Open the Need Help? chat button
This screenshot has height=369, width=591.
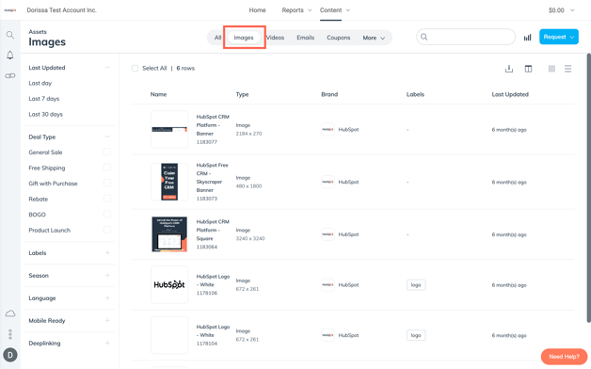coord(564,357)
